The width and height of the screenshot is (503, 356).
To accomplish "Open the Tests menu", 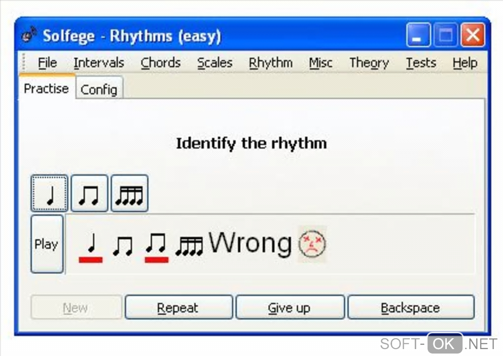I will [x=421, y=63].
